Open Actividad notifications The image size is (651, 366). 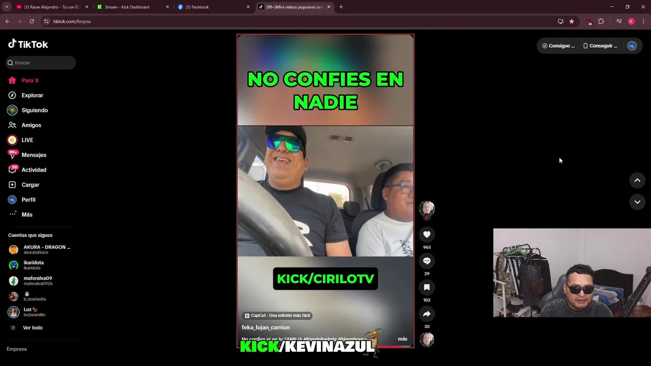click(34, 170)
